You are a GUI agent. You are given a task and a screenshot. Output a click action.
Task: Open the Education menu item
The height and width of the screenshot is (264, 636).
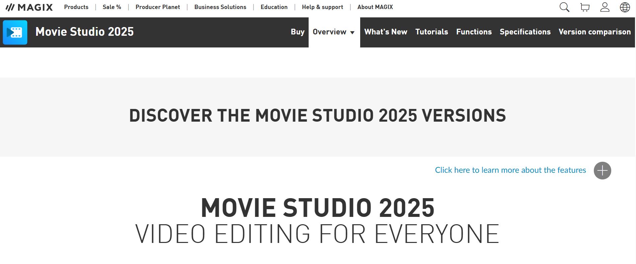tap(274, 7)
